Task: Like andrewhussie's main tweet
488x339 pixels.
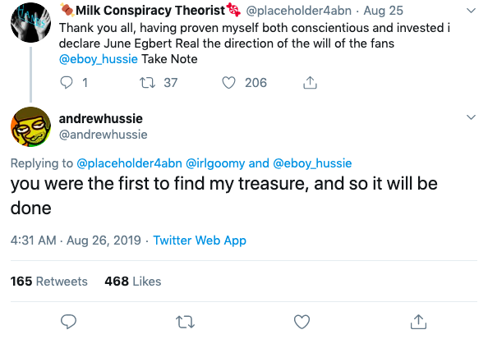Action: point(302,322)
